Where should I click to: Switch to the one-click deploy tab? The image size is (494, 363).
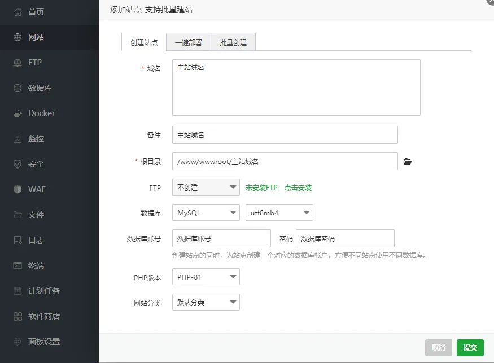tap(188, 42)
